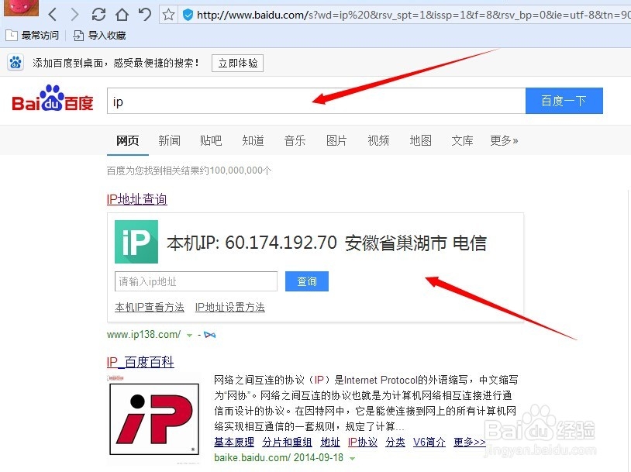Go back using the back arrow icon
Image resolution: width=631 pixels, height=472 pixels.
tap(52, 13)
